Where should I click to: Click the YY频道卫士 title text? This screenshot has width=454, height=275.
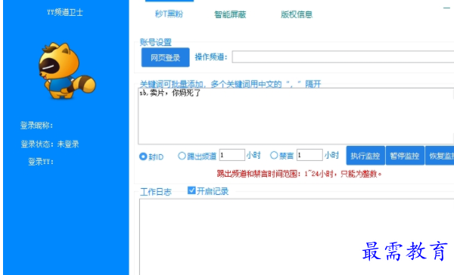point(65,12)
